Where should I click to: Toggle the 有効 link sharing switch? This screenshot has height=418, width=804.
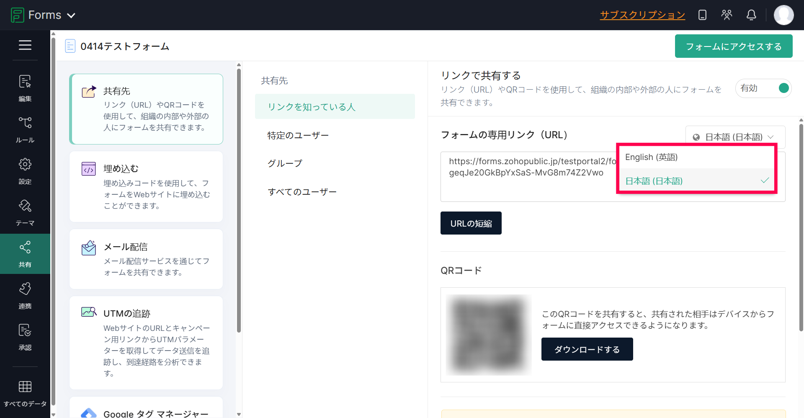point(783,88)
